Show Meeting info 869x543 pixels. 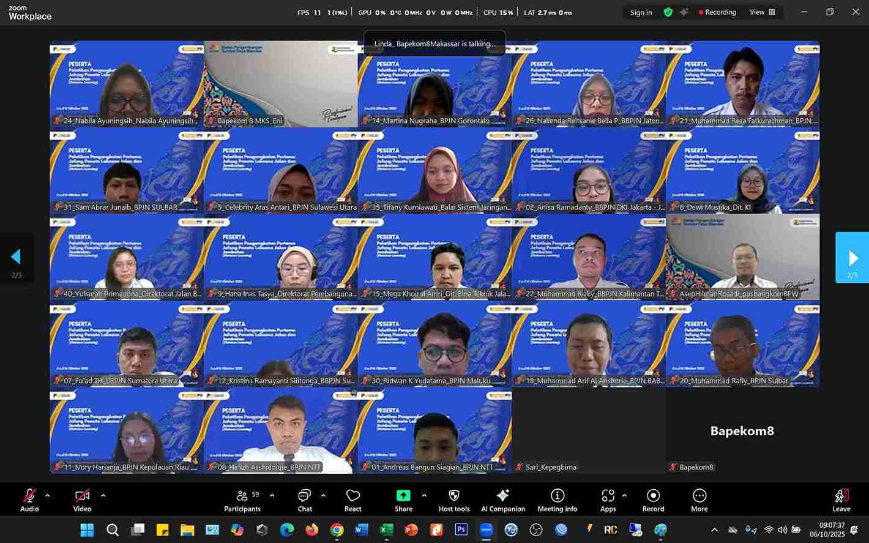(557, 500)
